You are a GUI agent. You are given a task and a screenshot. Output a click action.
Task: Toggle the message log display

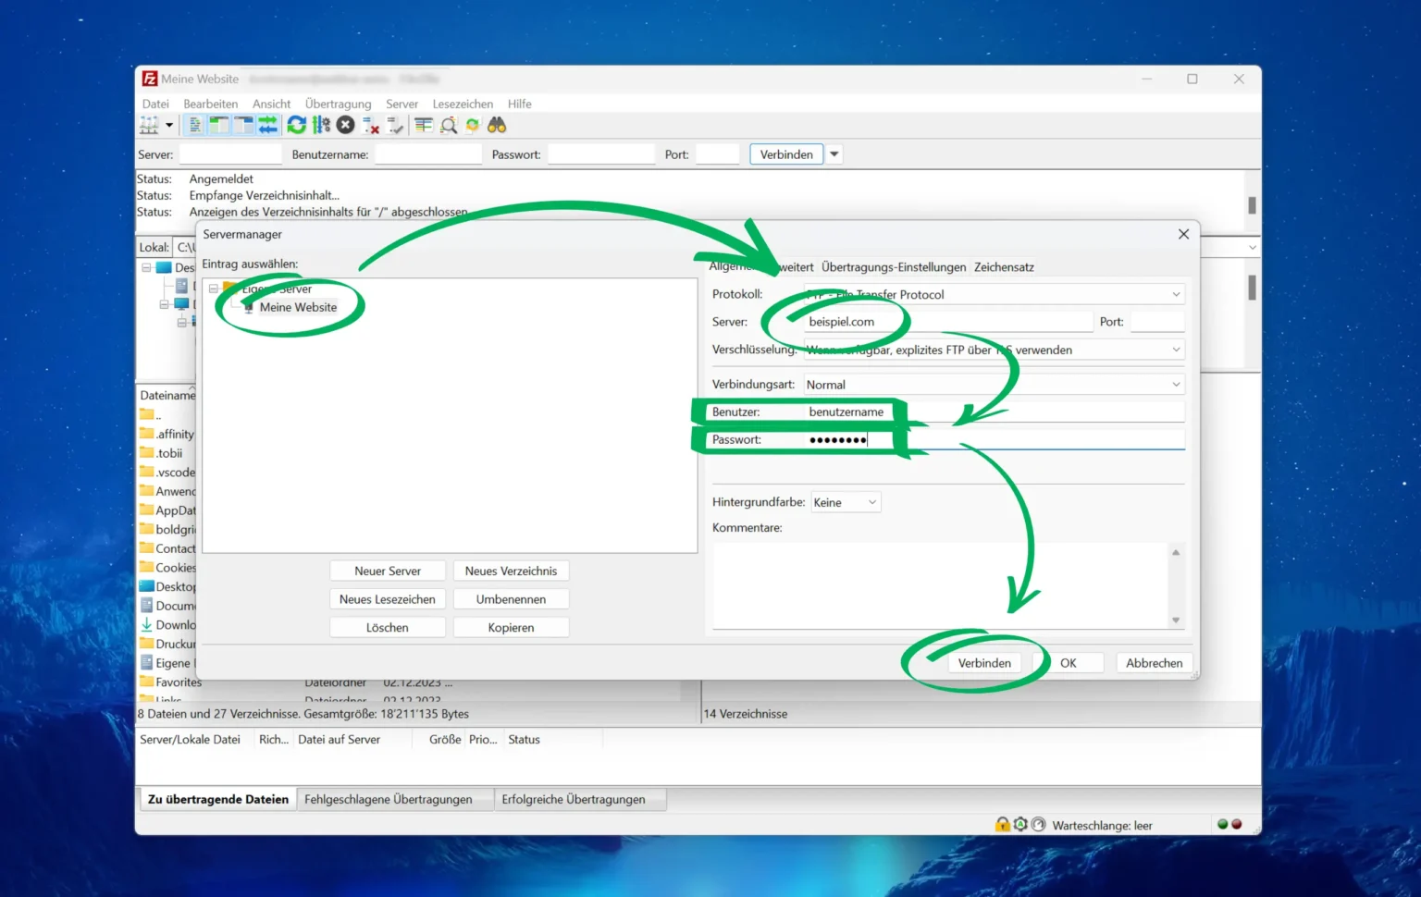195,126
